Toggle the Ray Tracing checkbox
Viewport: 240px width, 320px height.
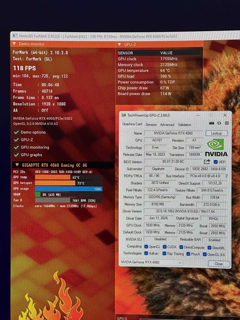(164, 253)
